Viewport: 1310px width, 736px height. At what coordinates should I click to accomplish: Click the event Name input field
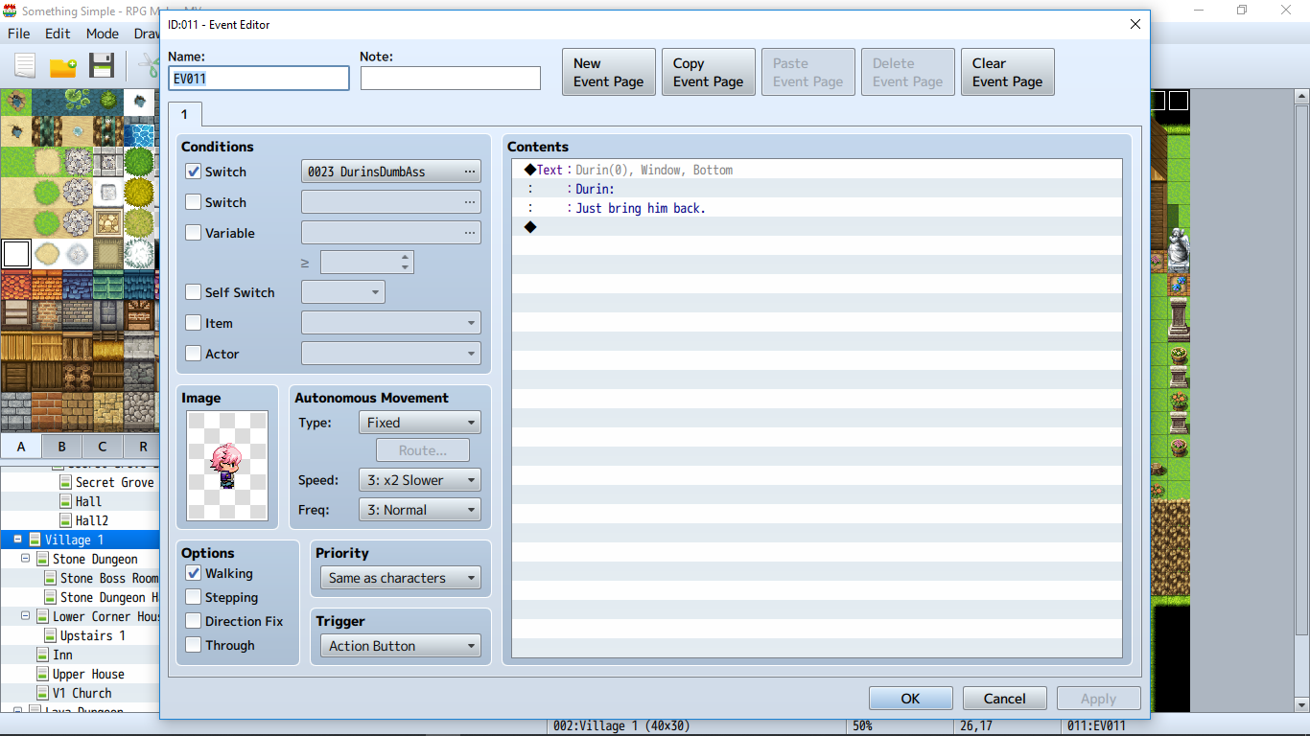click(259, 79)
